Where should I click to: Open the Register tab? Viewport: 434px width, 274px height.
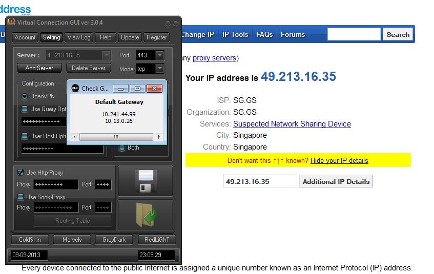pos(157,37)
